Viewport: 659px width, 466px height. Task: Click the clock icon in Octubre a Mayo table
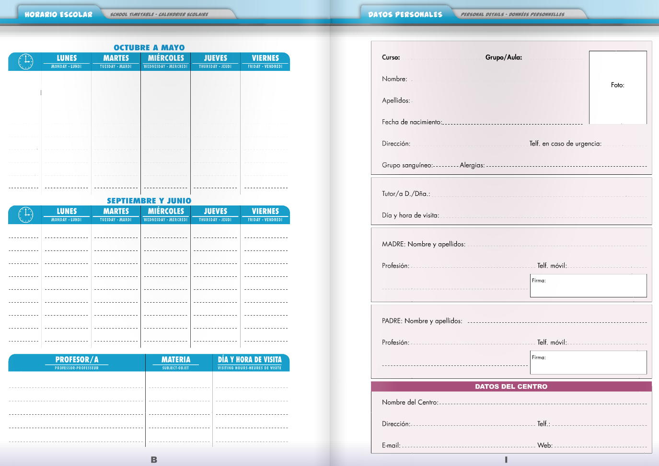pos(25,62)
